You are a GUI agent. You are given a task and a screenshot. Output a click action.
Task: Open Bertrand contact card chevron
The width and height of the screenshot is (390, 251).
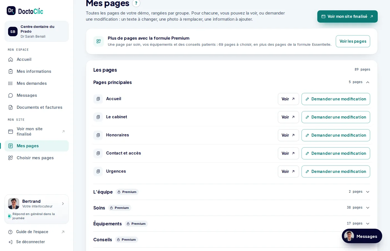click(x=63, y=204)
